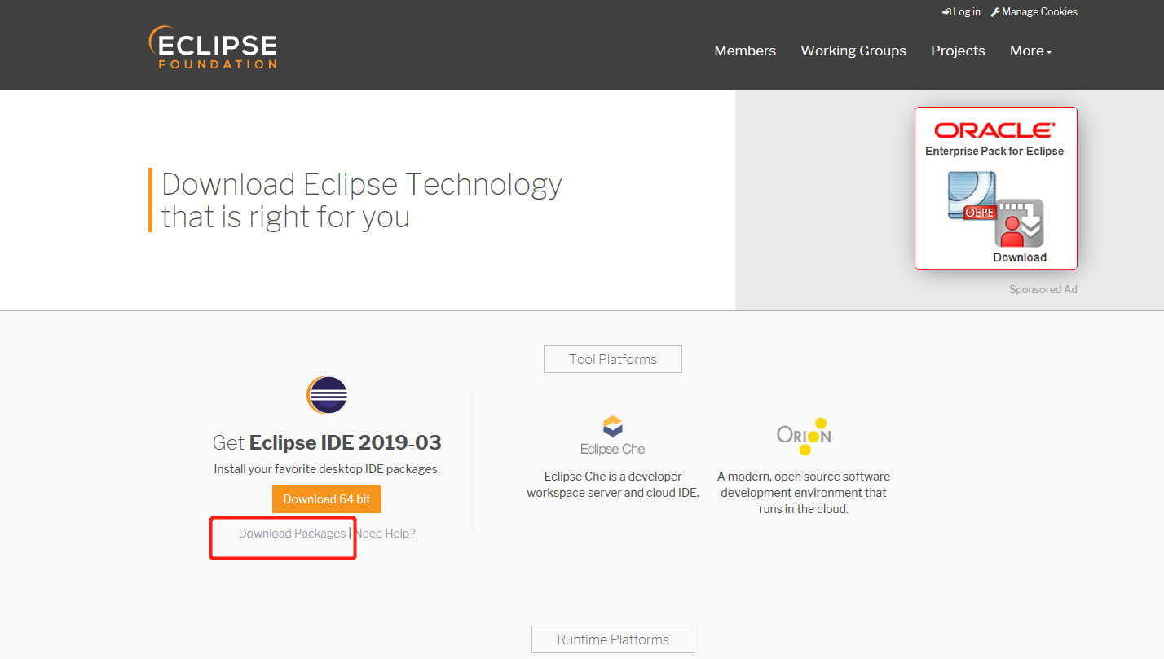The height and width of the screenshot is (659, 1164).
Task: Select the Eclipse IDE purple sphere icon
Action: click(x=326, y=395)
